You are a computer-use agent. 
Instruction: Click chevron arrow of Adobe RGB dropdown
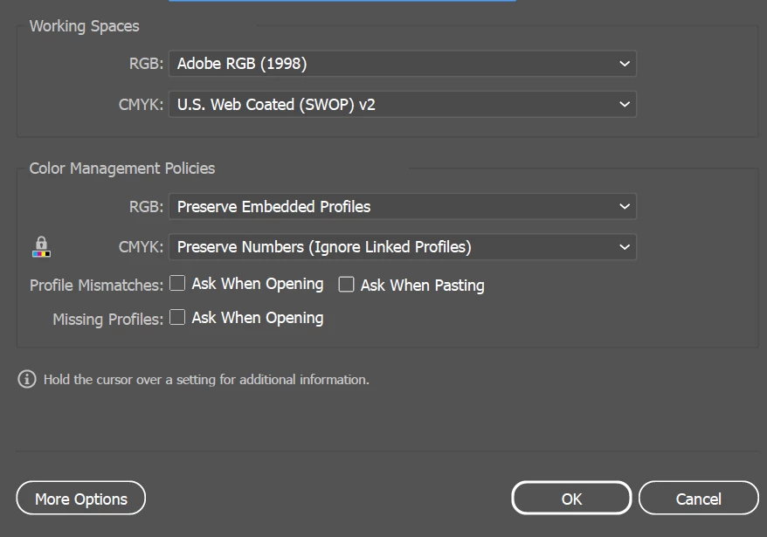click(624, 64)
